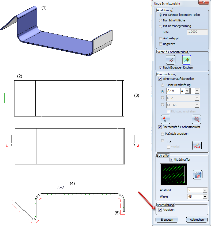Click the 'Schraffur' group label
This screenshot has height=226, width=211.
163,156
